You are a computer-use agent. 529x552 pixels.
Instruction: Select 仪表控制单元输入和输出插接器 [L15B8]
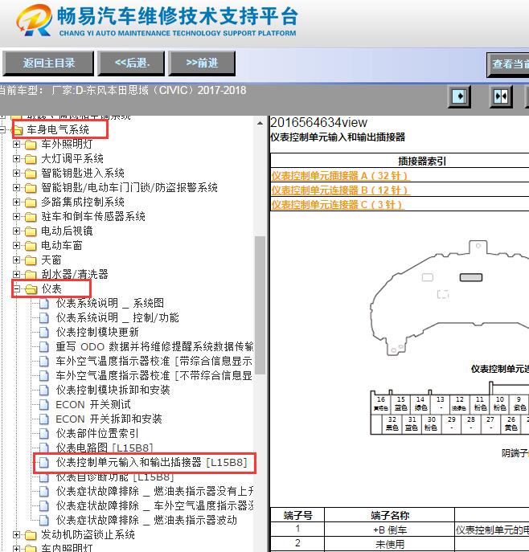coord(151,462)
